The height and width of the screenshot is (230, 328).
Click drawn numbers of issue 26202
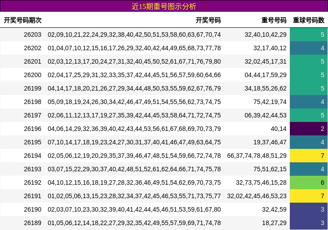click(134, 48)
